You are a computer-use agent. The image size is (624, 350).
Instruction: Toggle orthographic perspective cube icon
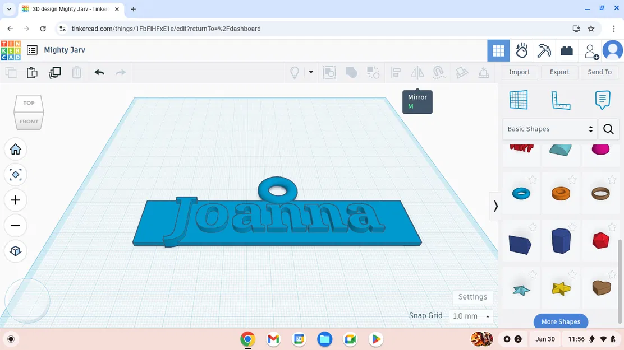tap(16, 251)
